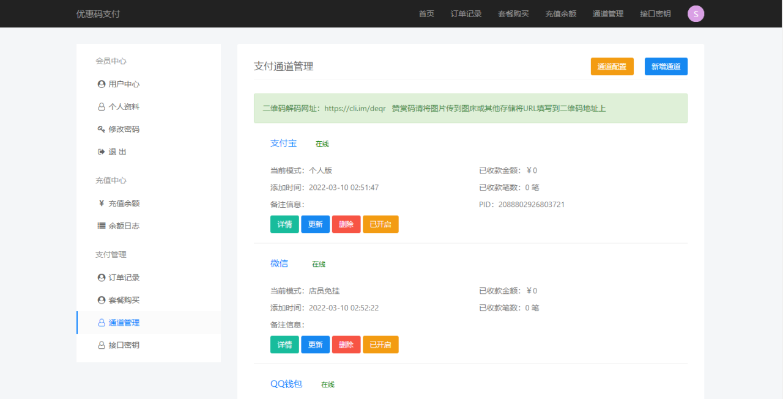Open 首页 in the top navigation
The width and height of the screenshot is (783, 399).
click(x=426, y=14)
